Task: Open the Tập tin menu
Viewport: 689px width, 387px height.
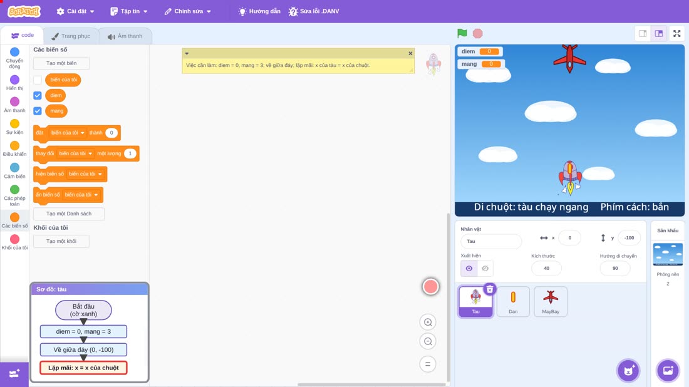Action: tap(129, 11)
